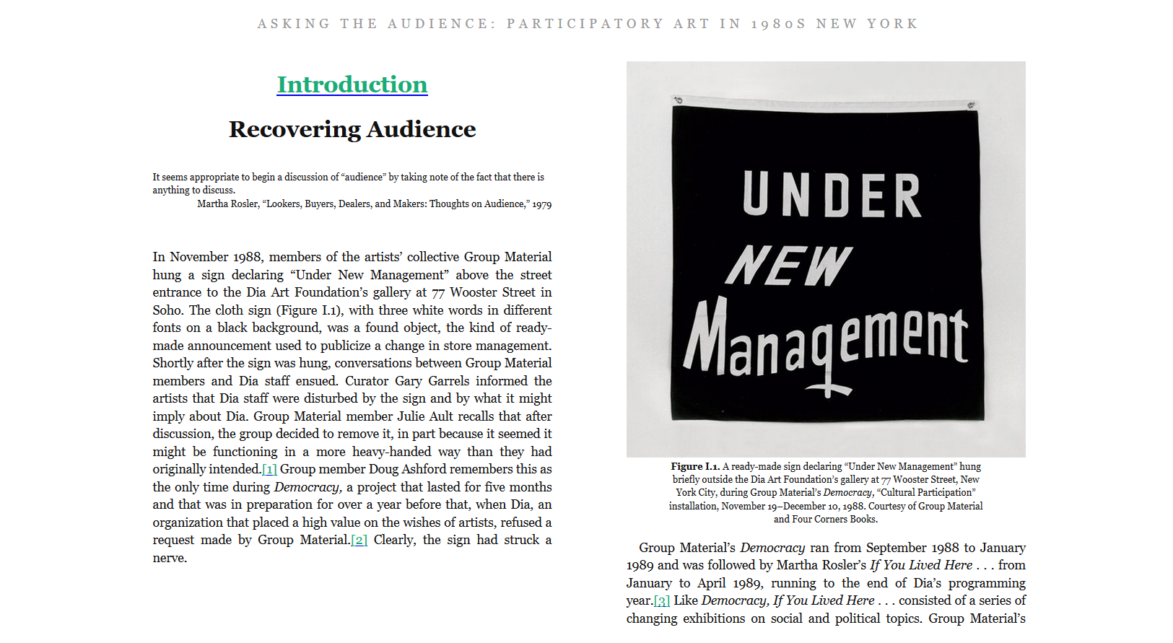
Task: Click the bold "Figure I.1." caption label
Action: [x=695, y=467]
